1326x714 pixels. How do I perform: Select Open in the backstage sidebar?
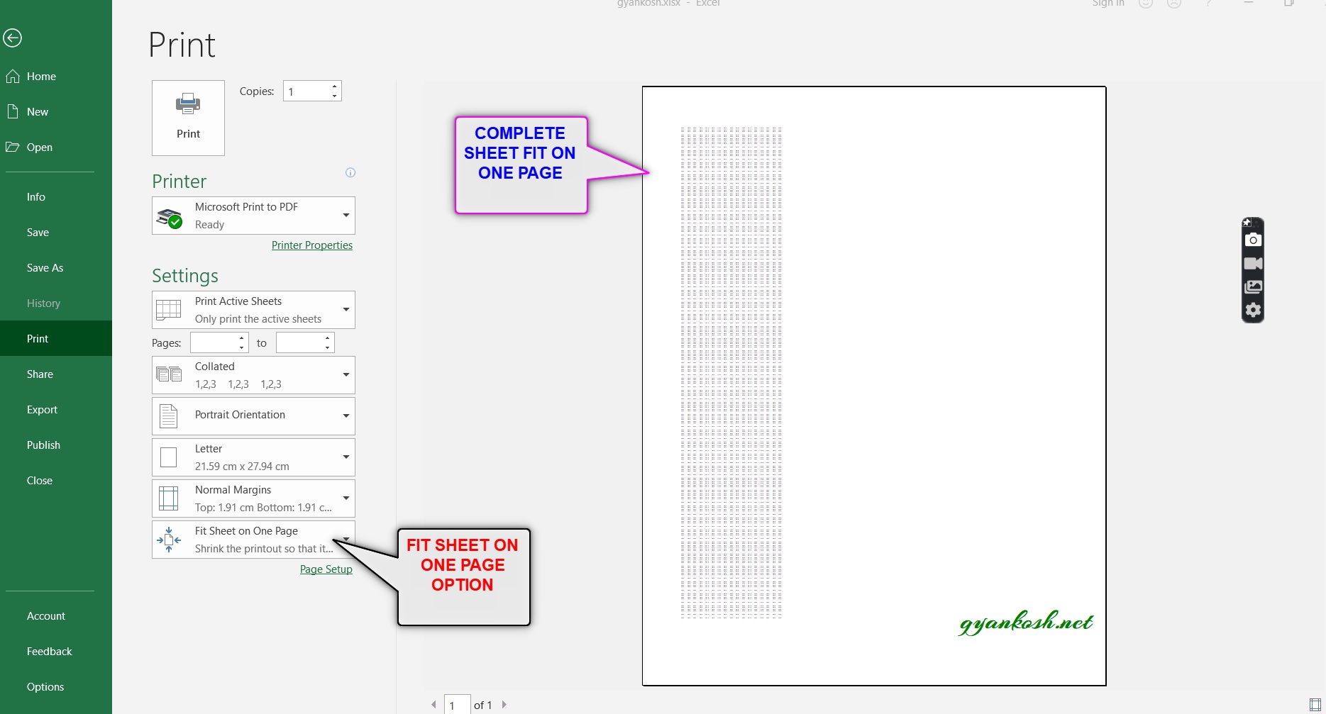pos(56,147)
